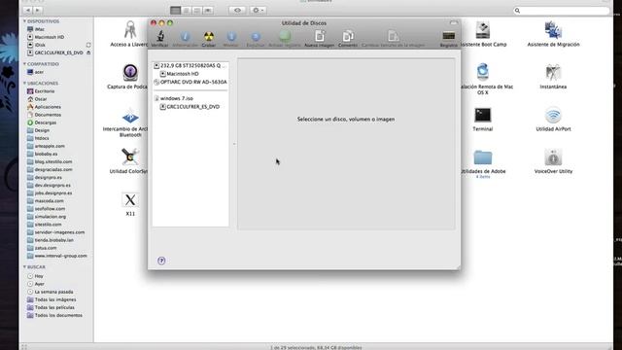Select Todos los documentos search
The height and width of the screenshot is (350, 622).
tap(54, 315)
